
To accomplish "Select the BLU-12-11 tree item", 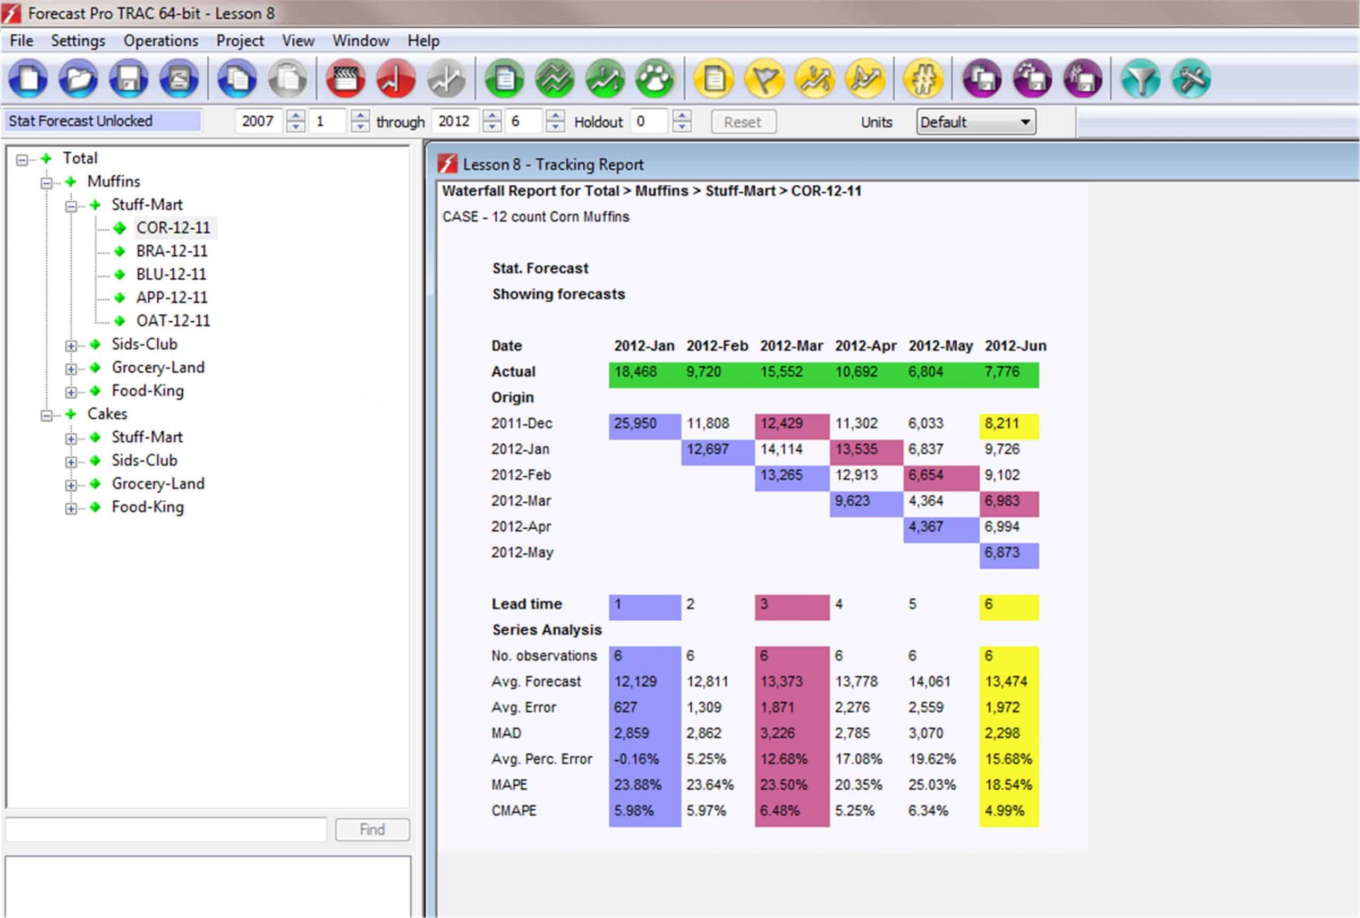I will coord(172,274).
